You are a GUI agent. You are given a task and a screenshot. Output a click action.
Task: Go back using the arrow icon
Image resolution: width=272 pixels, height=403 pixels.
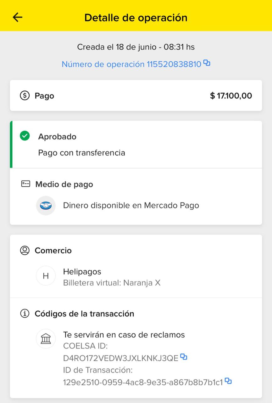(x=18, y=17)
